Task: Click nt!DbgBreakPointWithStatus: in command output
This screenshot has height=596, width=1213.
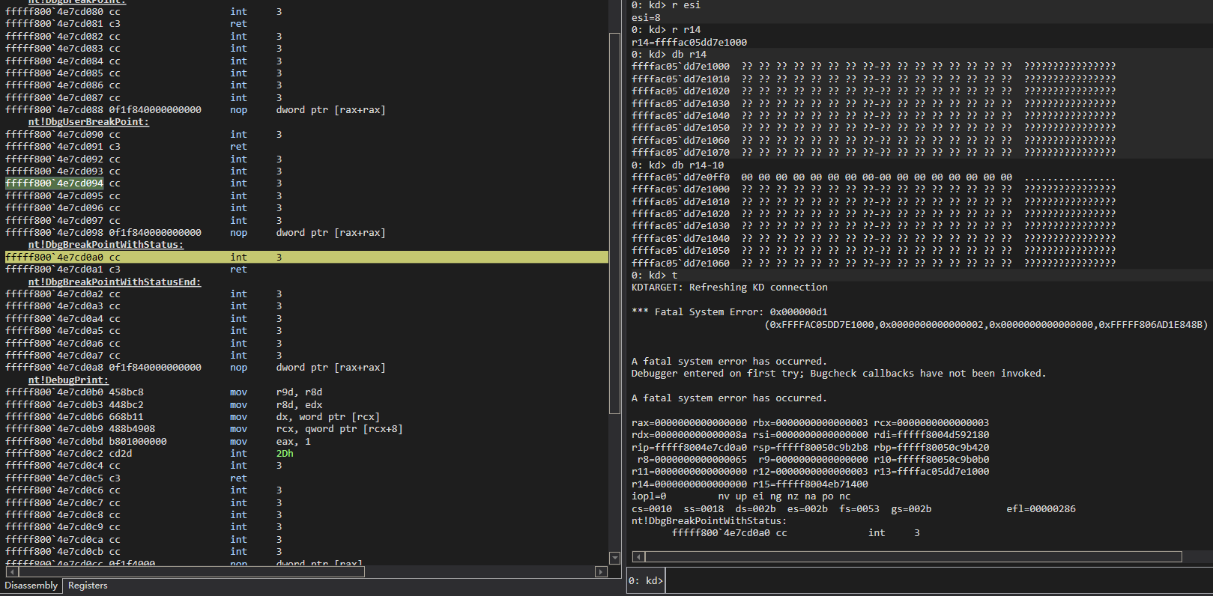Action: point(710,521)
